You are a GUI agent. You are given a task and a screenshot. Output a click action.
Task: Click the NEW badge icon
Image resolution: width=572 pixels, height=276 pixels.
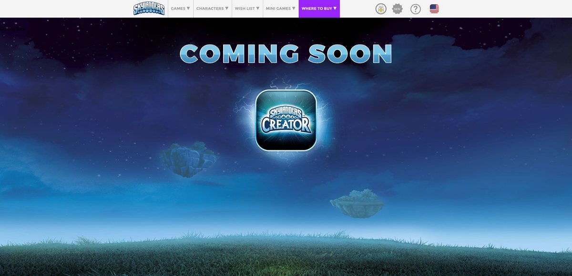[x=398, y=9]
